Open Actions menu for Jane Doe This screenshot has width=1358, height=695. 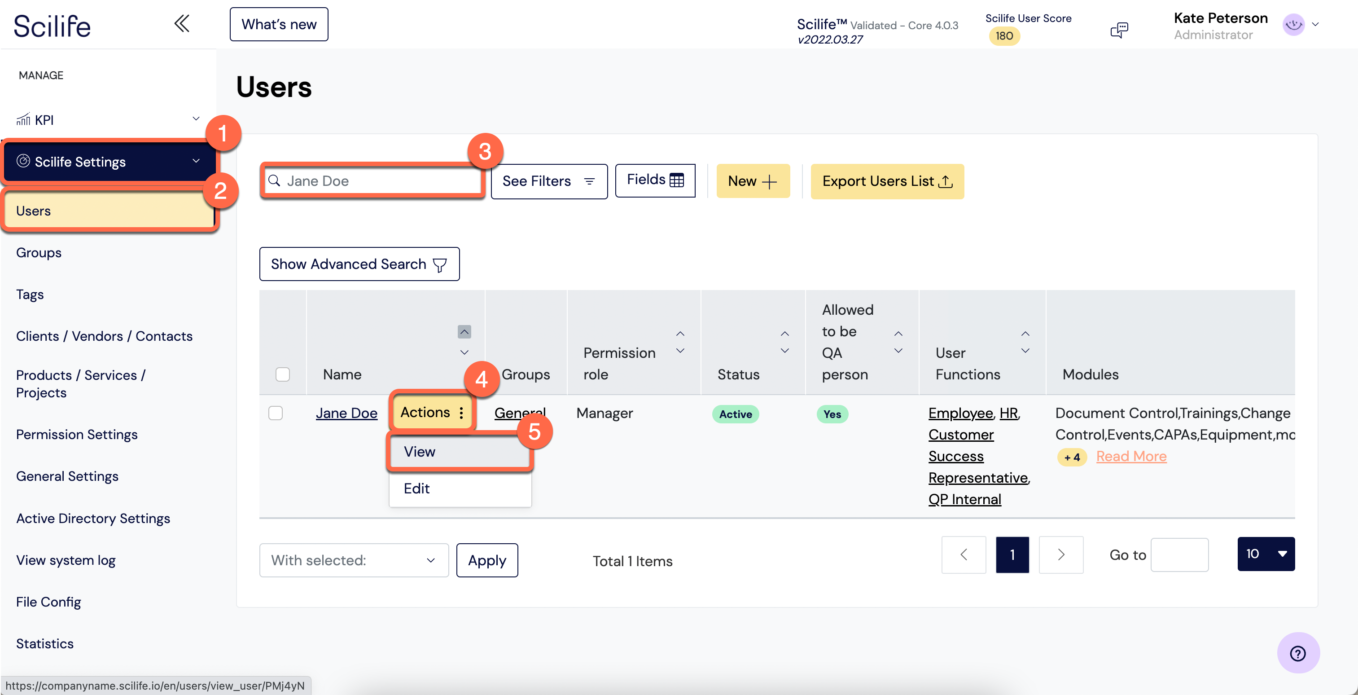point(432,412)
